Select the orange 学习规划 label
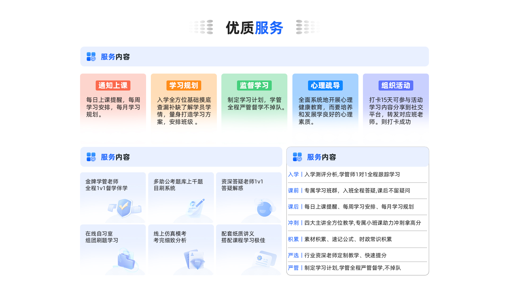The width and height of the screenshot is (509, 298). [x=184, y=85]
